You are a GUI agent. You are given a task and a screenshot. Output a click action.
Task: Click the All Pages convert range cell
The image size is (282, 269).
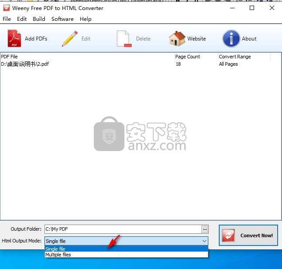tap(228, 64)
